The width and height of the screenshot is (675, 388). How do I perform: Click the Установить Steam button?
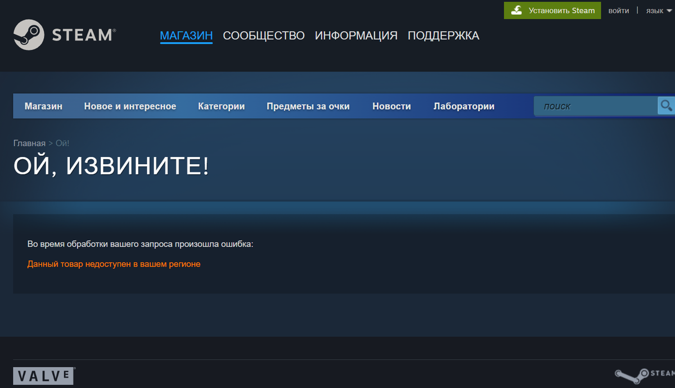click(552, 10)
